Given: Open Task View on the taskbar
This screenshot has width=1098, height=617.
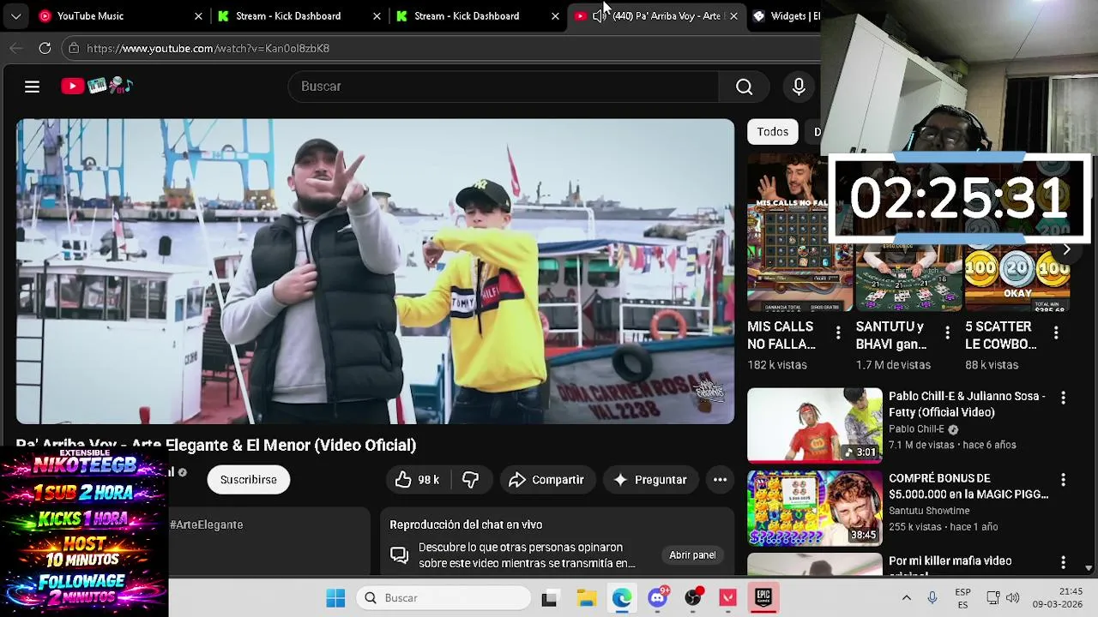Looking at the screenshot, I should (x=549, y=598).
